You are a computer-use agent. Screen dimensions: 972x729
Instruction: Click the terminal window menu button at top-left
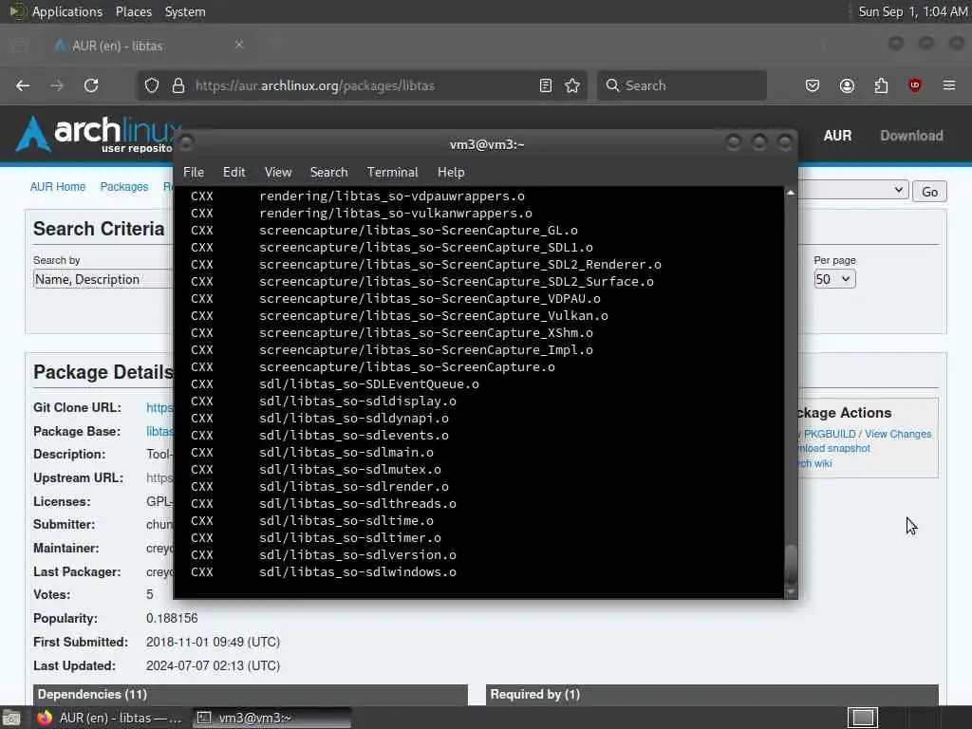pos(187,143)
